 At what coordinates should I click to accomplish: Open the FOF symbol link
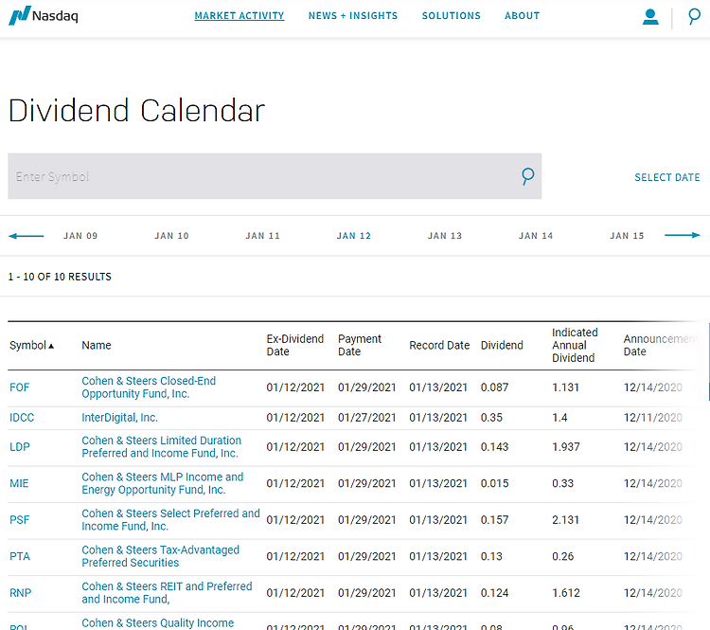tap(20, 387)
